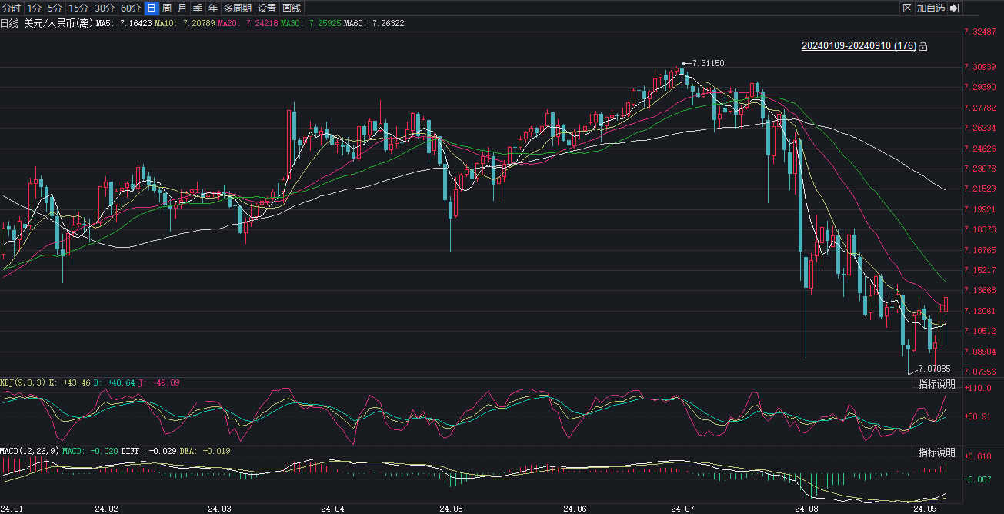The image size is (1004, 514).
Task: Select the 60分 timeframe
Action: [x=131, y=8]
